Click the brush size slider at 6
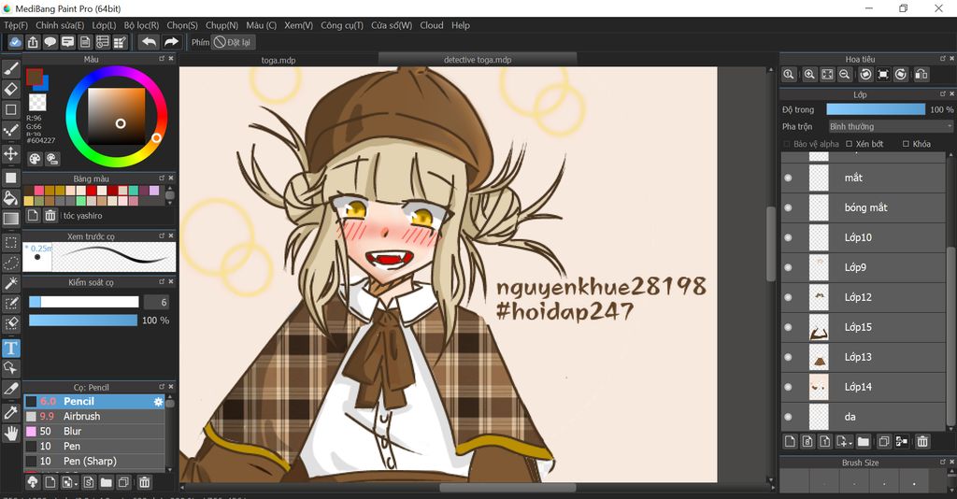 [x=84, y=302]
